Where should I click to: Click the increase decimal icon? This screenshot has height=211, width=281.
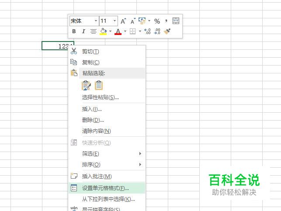coord(147,31)
